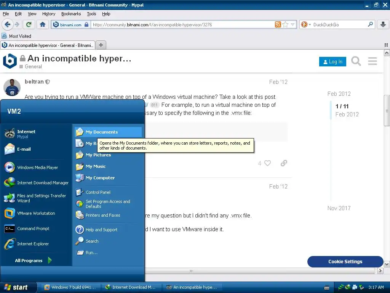Open Files and Settings Transfer Wizard
This screenshot has height=293, width=390.
(37, 198)
